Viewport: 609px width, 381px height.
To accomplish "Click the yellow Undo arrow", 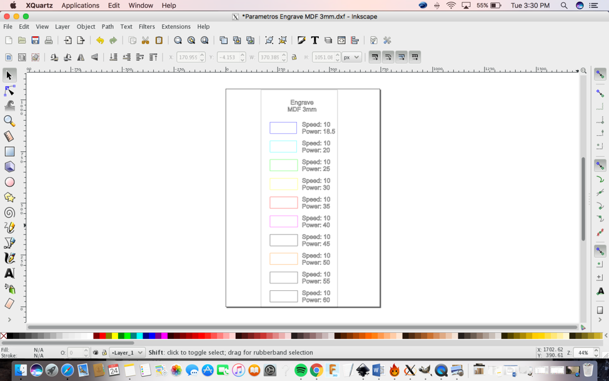I will 100,41.
